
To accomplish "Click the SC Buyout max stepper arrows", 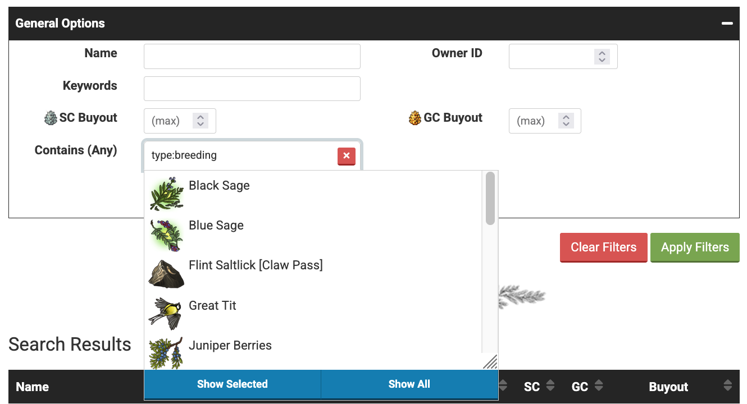I will (201, 121).
